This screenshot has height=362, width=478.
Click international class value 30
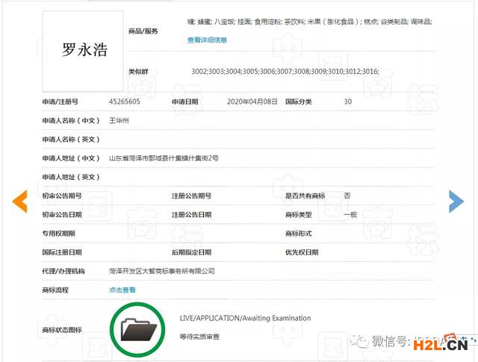pyautogui.click(x=347, y=102)
